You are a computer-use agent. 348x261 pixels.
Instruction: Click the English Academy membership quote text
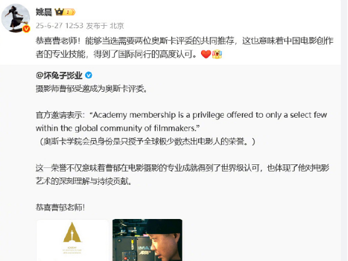pos(181,122)
